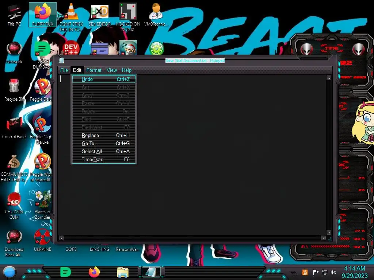The height and width of the screenshot is (280, 374).
Task: Open File Explorer from the taskbar
Action: (x=123, y=272)
